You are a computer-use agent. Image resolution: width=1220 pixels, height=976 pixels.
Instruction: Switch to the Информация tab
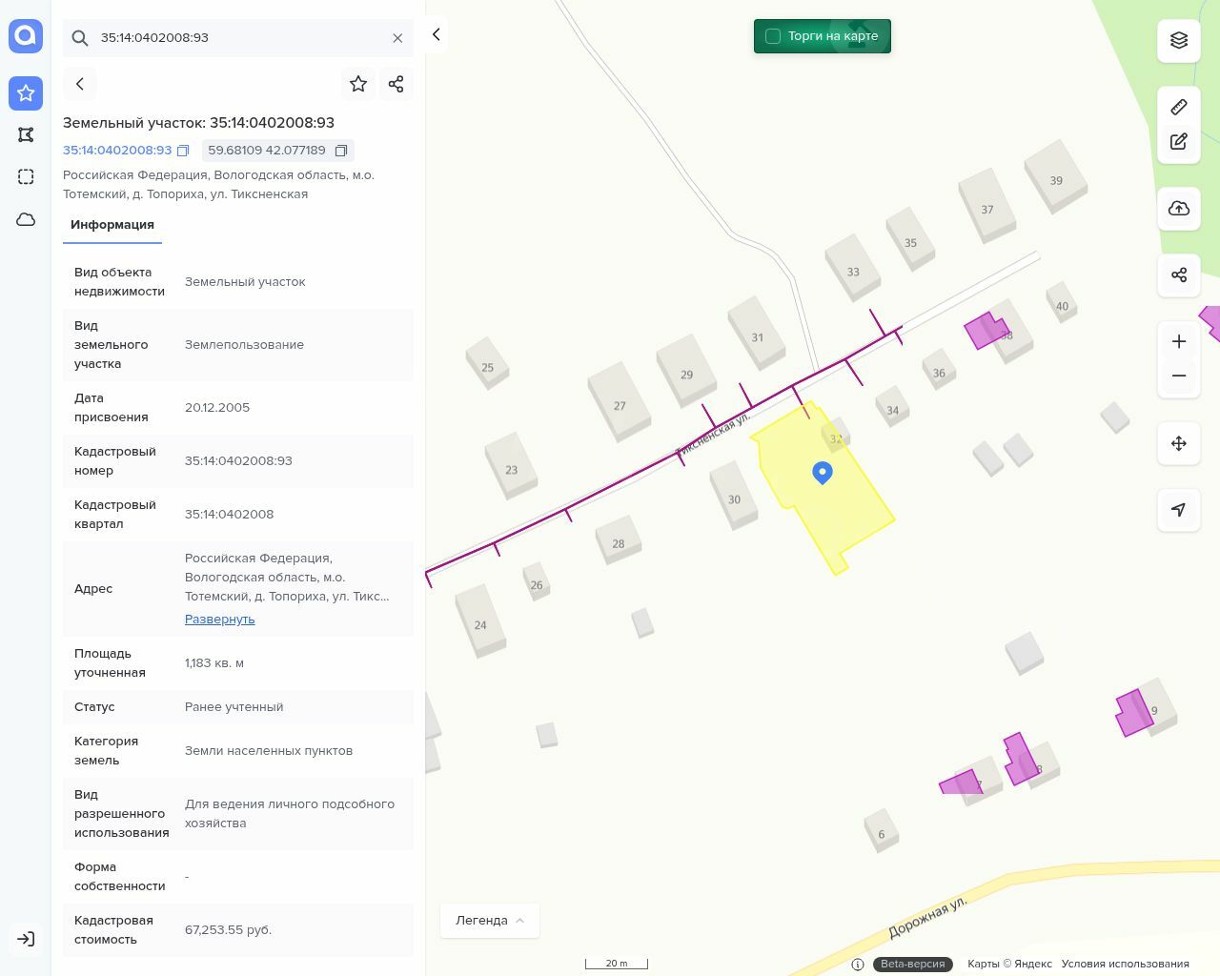[112, 225]
